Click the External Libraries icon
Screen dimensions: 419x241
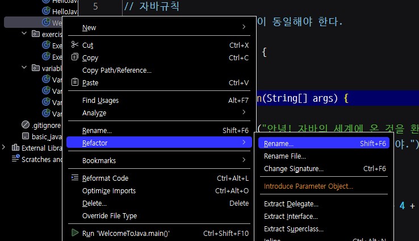(x=15, y=147)
